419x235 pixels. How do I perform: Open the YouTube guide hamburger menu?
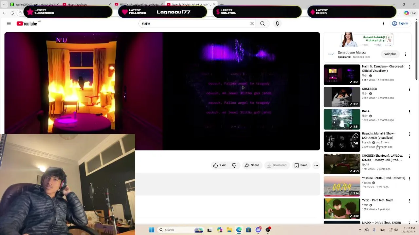point(9,23)
